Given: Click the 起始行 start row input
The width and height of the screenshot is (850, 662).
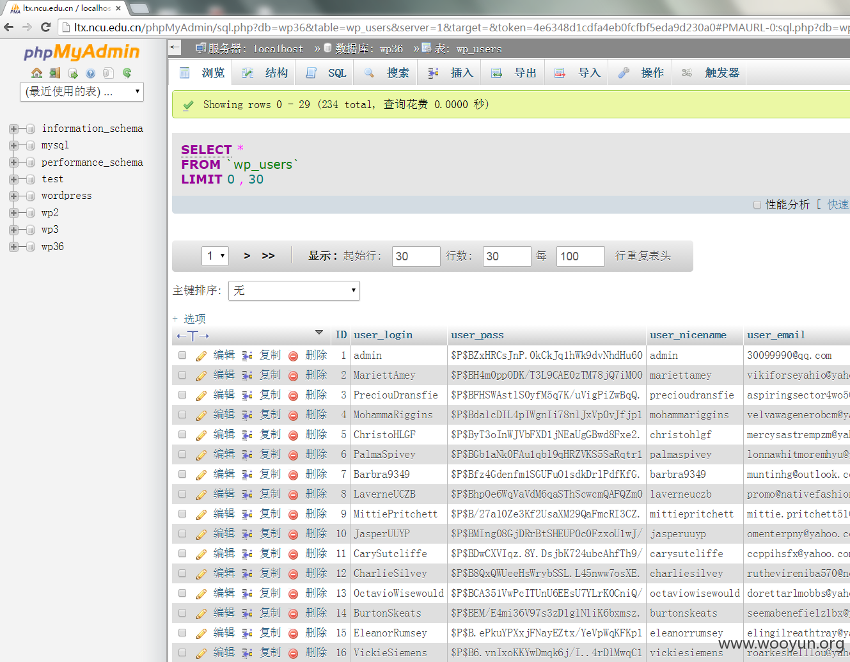Looking at the screenshot, I should [x=416, y=256].
